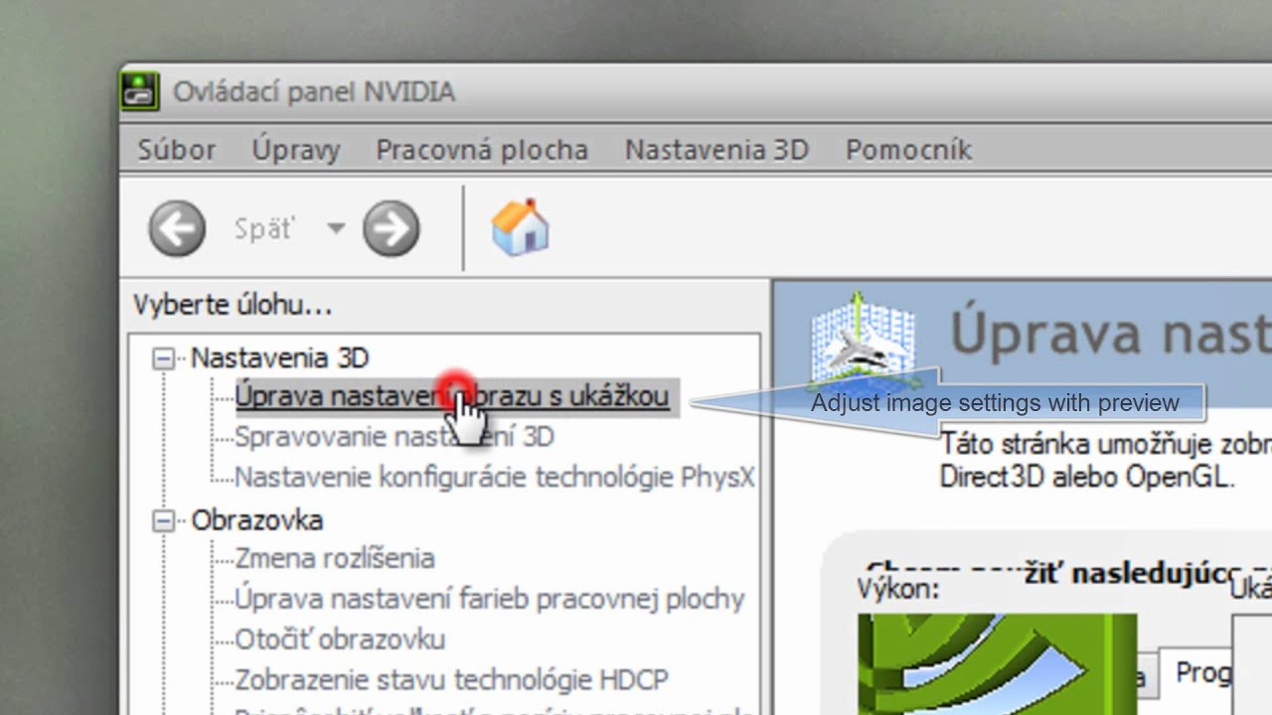Image resolution: width=1272 pixels, height=715 pixels.
Task: Go forward with the right arrow button
Action: [391, 228]
